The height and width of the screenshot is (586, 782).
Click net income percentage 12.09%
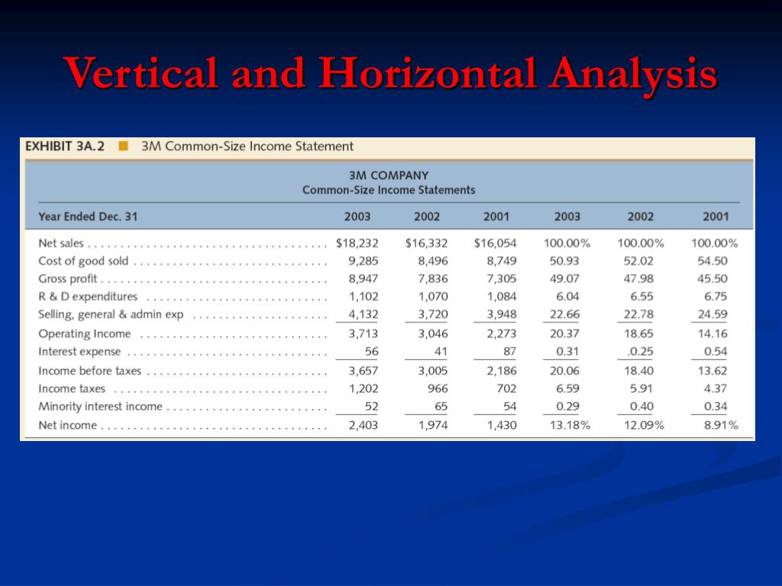click(644, 425)
